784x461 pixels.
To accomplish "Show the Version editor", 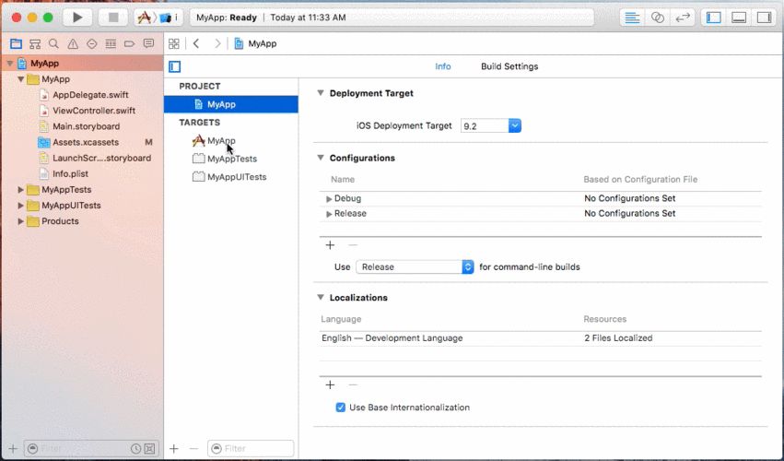I will point(683,17).
